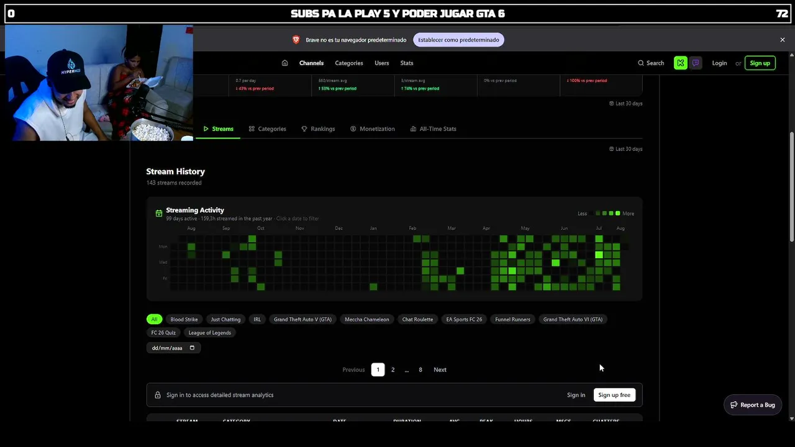
Task: Select the All category filter
Action: [154, 319]
